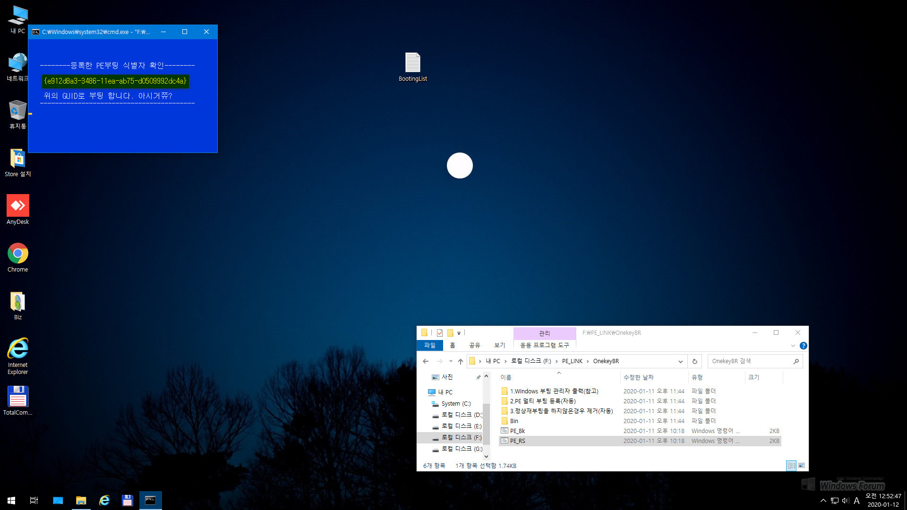Launch the Internet Explorer desktop icon
The width and height of the screenshot is (907, 510).
click(x=17, y=357)
